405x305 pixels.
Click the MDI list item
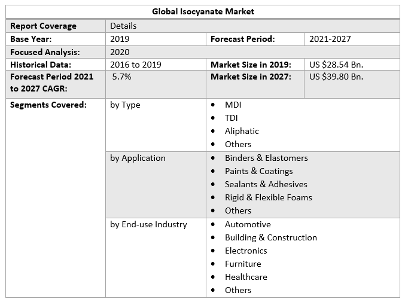pos(233,105)
